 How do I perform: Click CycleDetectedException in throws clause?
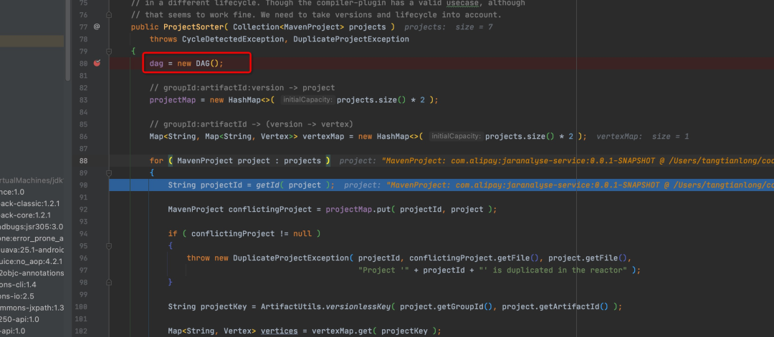(233, 39)
